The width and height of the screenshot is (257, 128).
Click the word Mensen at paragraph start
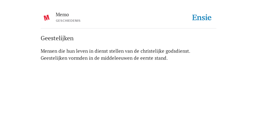tap(49, 51)
